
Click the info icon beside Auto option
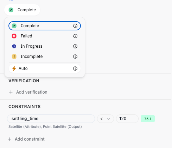click(75, 69)
